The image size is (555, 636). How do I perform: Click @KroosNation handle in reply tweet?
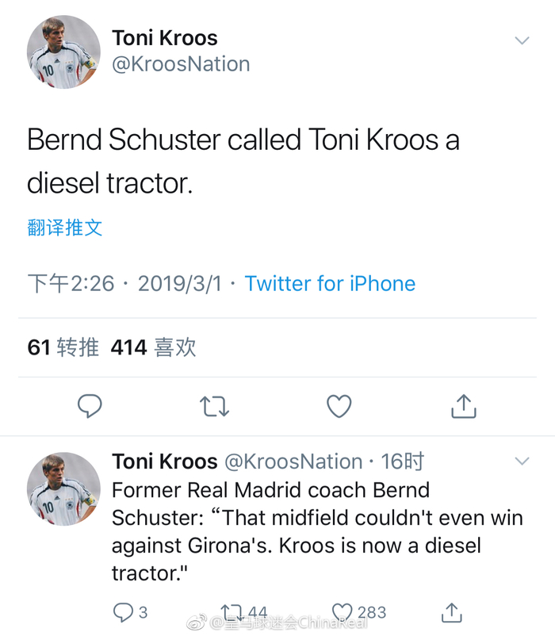click(x=293, y=462)
